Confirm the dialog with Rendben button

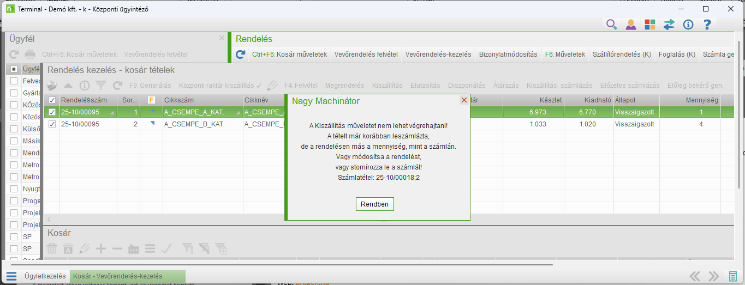click(375, 204)
